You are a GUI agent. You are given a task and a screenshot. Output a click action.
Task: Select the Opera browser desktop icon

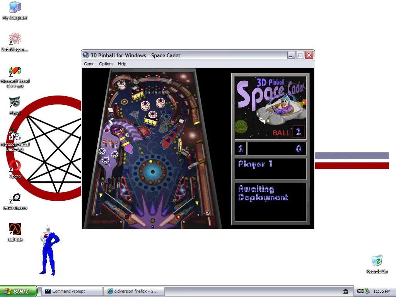[15, 169]
